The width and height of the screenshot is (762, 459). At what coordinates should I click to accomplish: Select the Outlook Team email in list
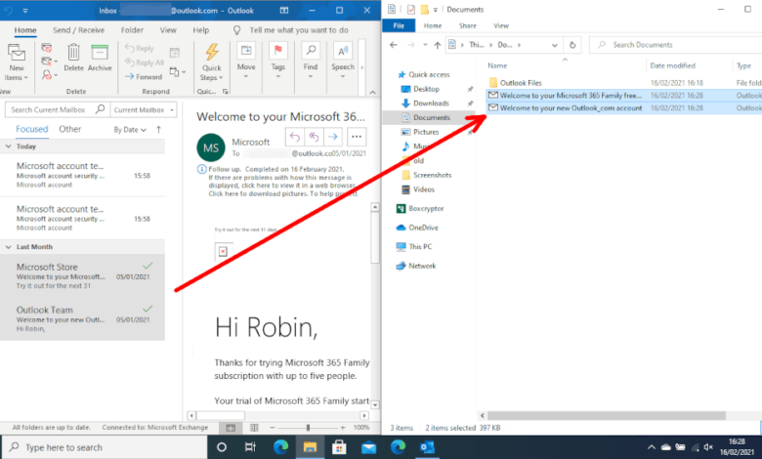click(x=83, y=318)
